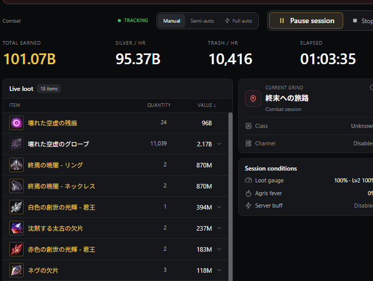The width and height of the screenshot is (373, 281).
Task: Click the 11,039 quantity cell
Action: (x=158, y=143)
